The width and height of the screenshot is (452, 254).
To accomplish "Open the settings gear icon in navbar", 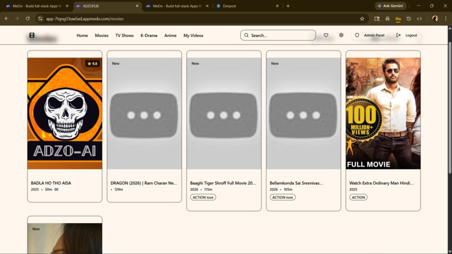I will (x=341, y=35).
